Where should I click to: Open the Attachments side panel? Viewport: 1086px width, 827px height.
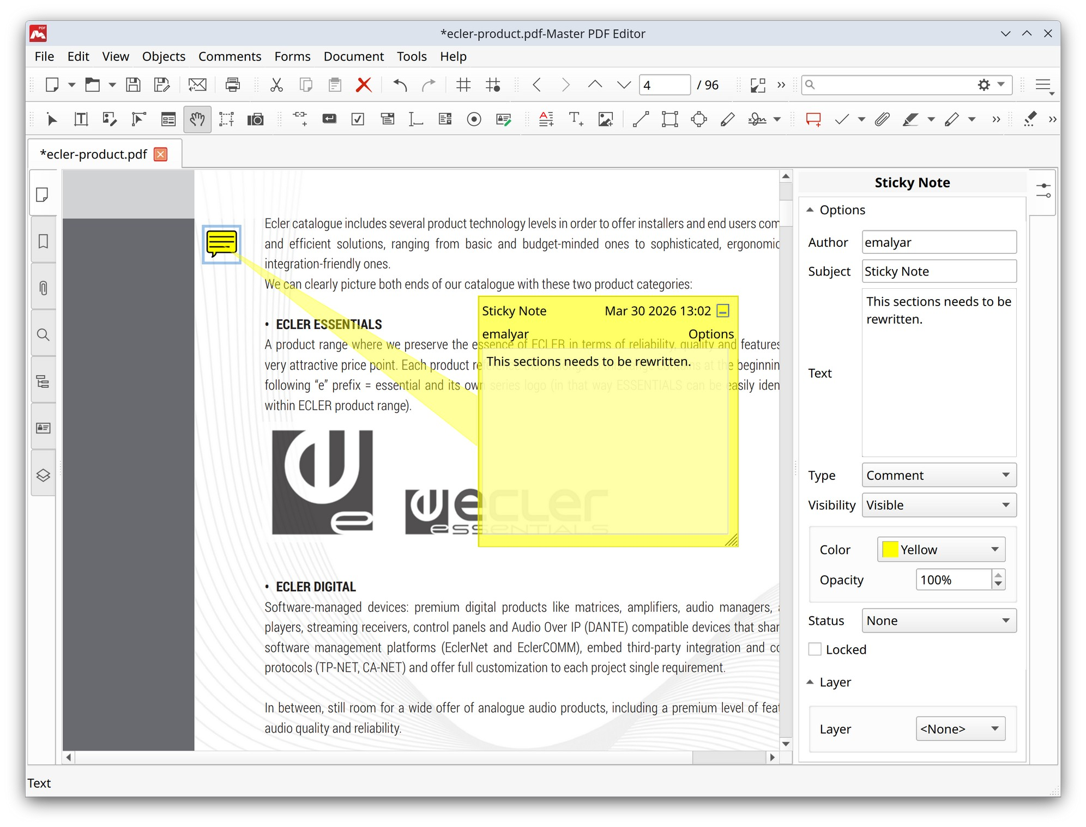point(44,288)
